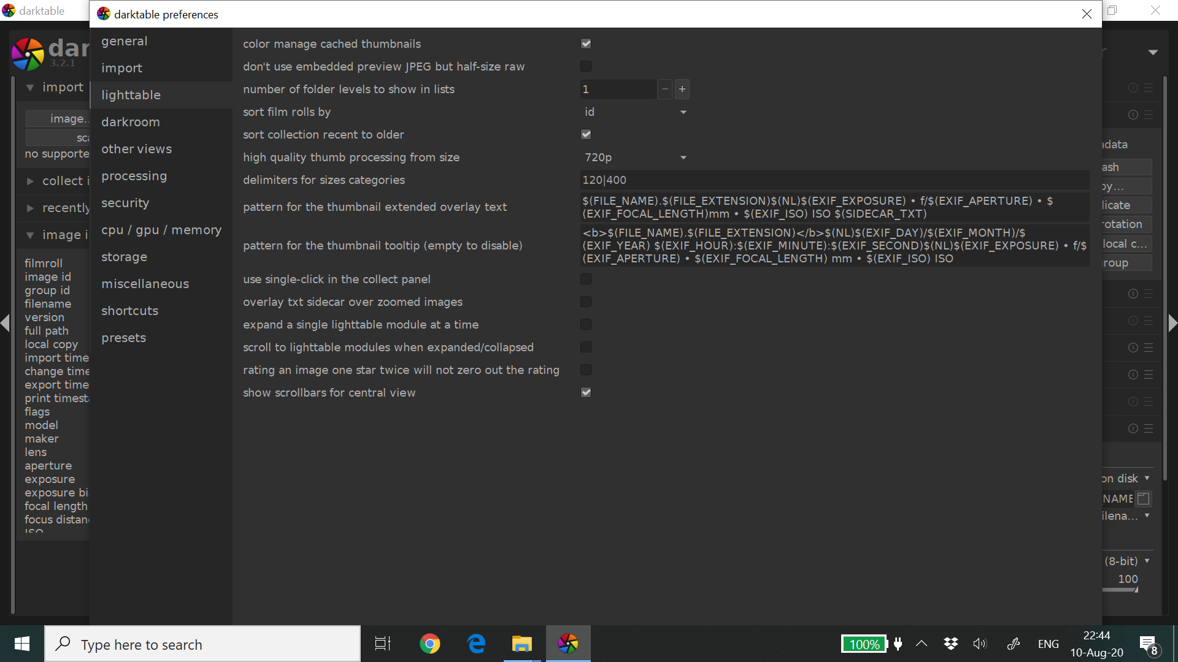Viewport: 1178px width, 662px height.
Task: Open the presets menu of the top right module
Action: (1149, 88)
